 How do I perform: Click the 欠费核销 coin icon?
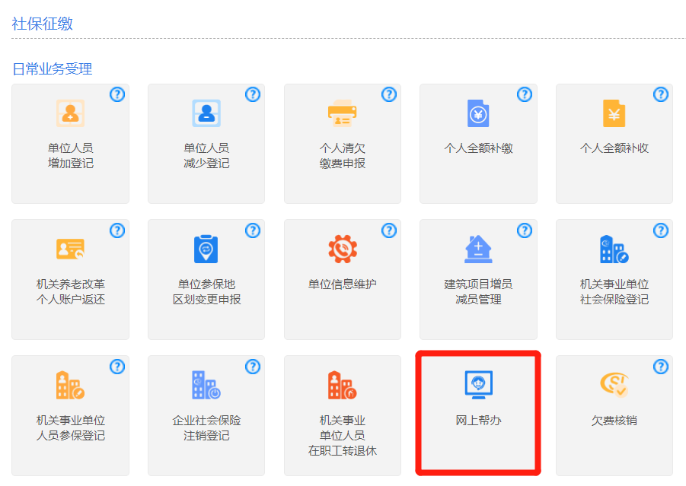tap(614, 385)
